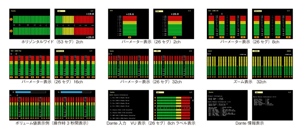Click VU label on Dante module information screen
302x135 pixels.
(259, 92)
